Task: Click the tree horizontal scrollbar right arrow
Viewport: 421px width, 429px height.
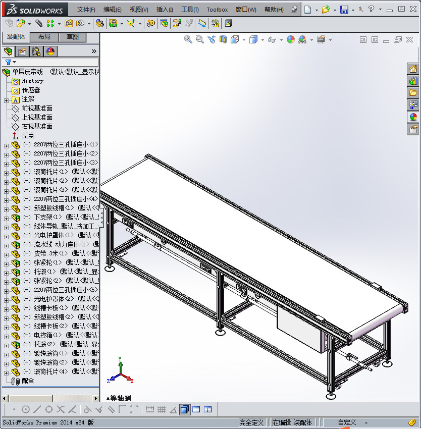Action: click(95, 398)
